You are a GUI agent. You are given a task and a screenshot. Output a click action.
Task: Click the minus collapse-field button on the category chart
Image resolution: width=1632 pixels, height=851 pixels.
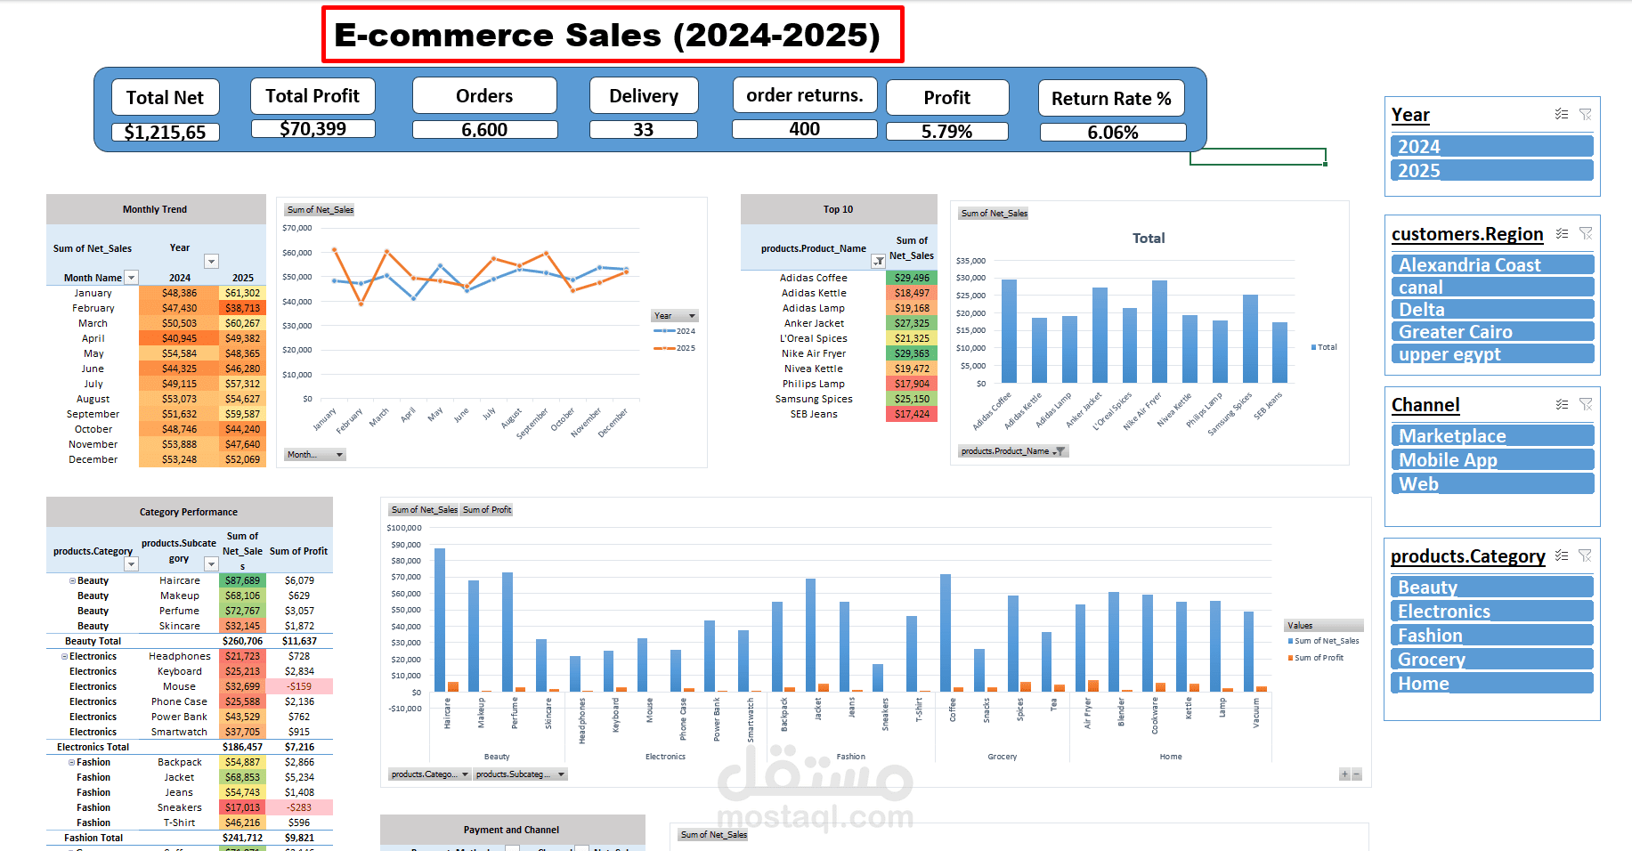pos(1356,774)
